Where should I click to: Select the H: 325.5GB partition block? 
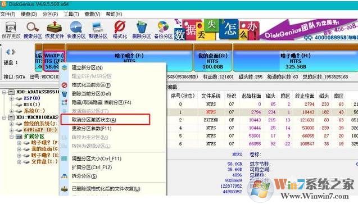pyautogui.click(x=296, y=58)
